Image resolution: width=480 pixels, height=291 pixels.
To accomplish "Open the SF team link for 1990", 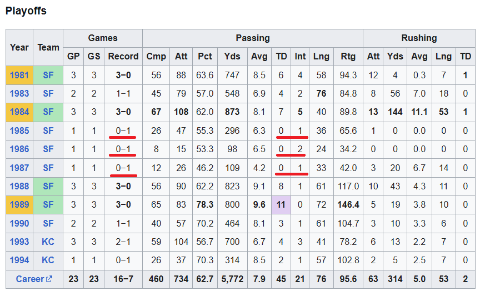I will (48, 223).
